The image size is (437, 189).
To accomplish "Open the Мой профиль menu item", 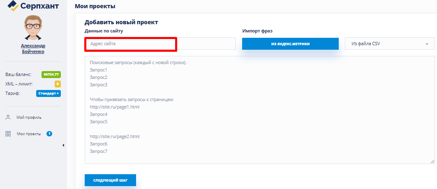I will coord(29,118).
